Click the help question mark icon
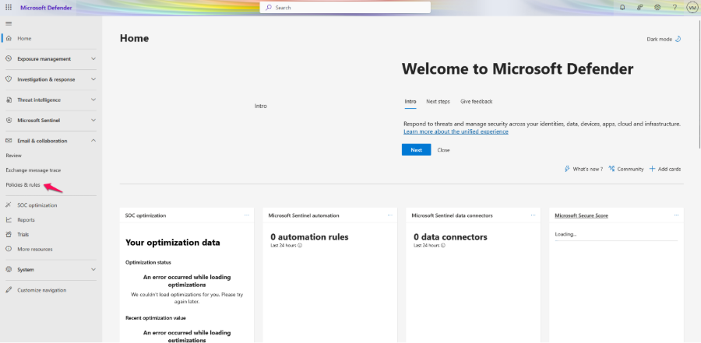701x343 pixels. (675, 7)
